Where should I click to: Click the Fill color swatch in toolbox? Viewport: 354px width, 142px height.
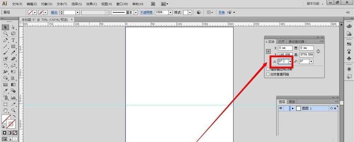[x=6, y=119]
